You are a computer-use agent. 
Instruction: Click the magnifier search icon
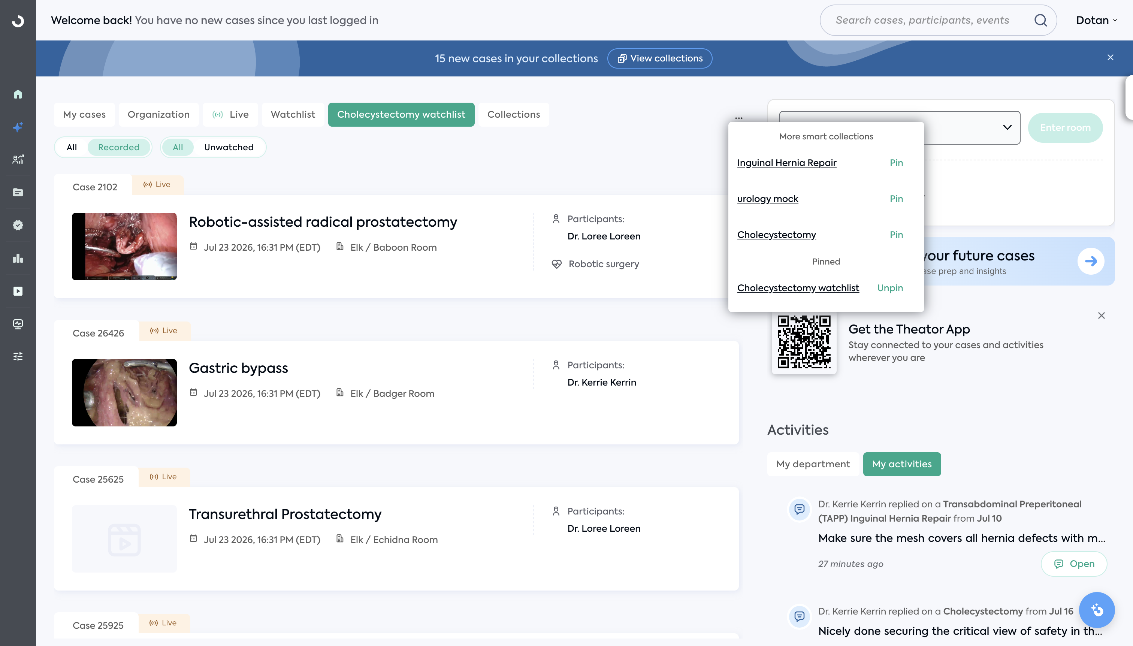(x=1040, y=20)
